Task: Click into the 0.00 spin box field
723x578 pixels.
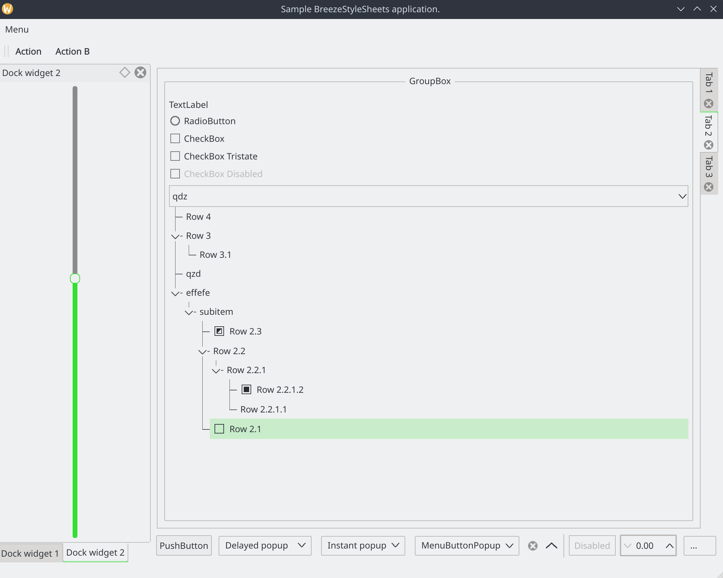Action: pos(648,546)
